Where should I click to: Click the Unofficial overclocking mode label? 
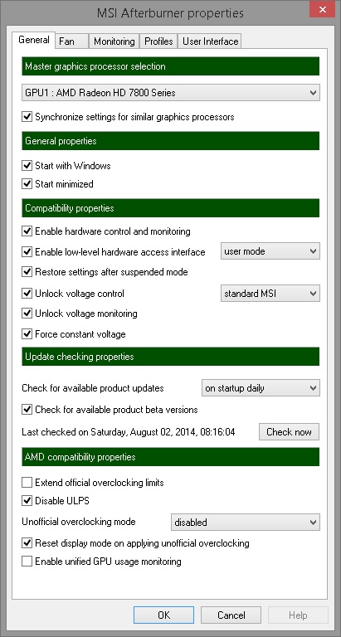click(79, 522)
